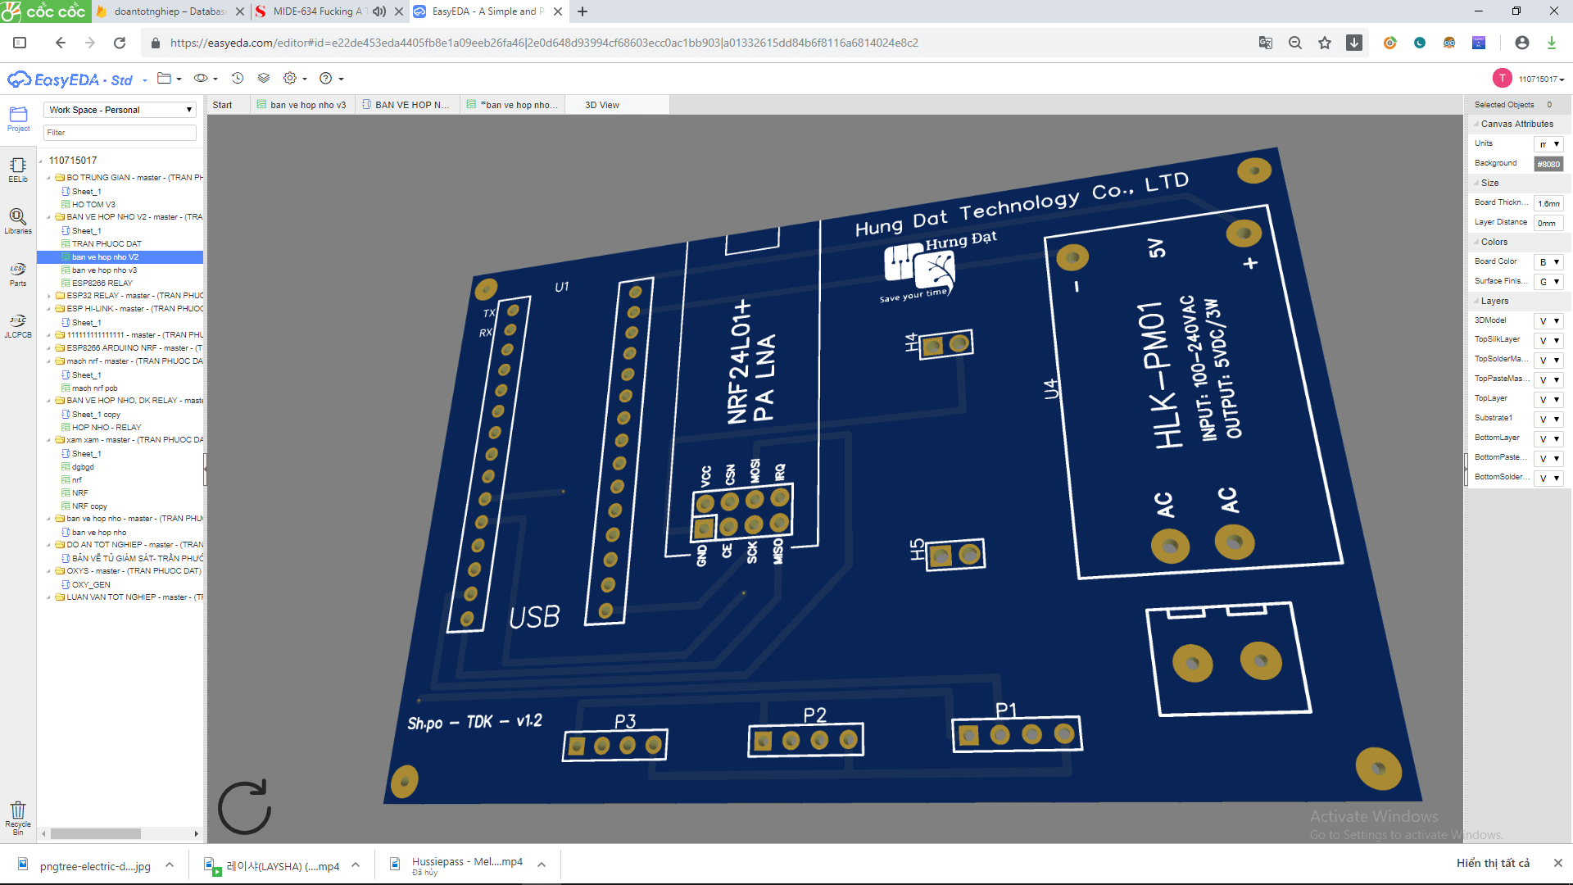Image resolution: width=1573 pixels, height=885 pixels.
Task: Click the rotate reset view icon
Action: pos(245,807)
